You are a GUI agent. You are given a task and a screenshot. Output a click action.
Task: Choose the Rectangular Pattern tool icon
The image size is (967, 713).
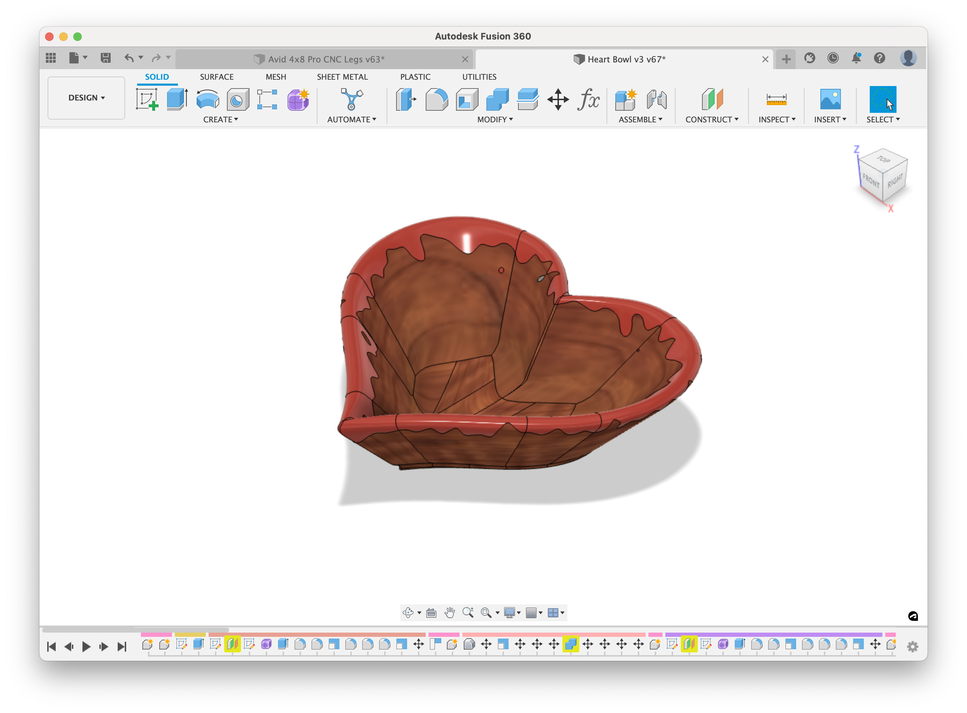click(x=267, y=99)
